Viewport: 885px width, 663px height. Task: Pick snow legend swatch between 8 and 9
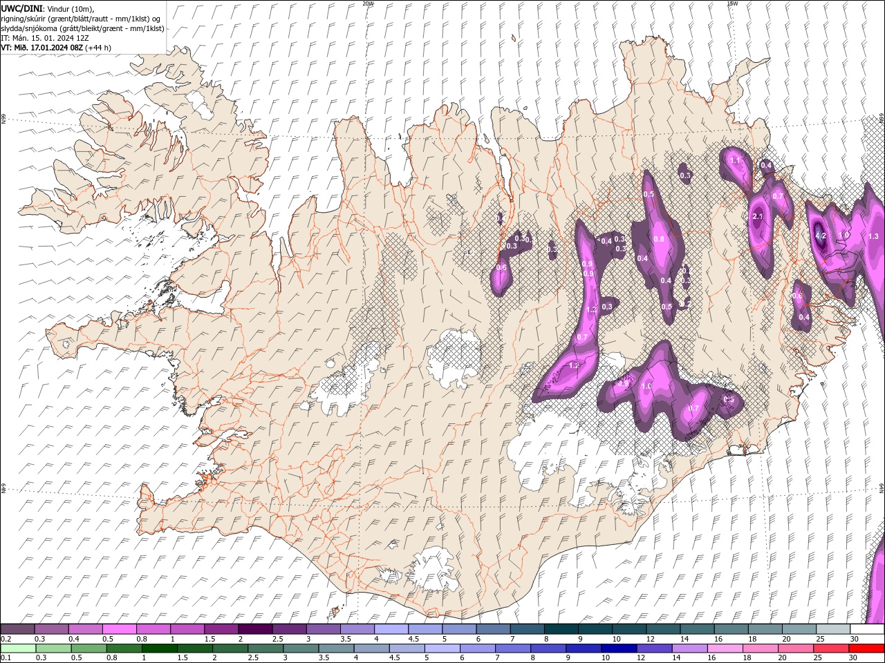coord(561,629)
